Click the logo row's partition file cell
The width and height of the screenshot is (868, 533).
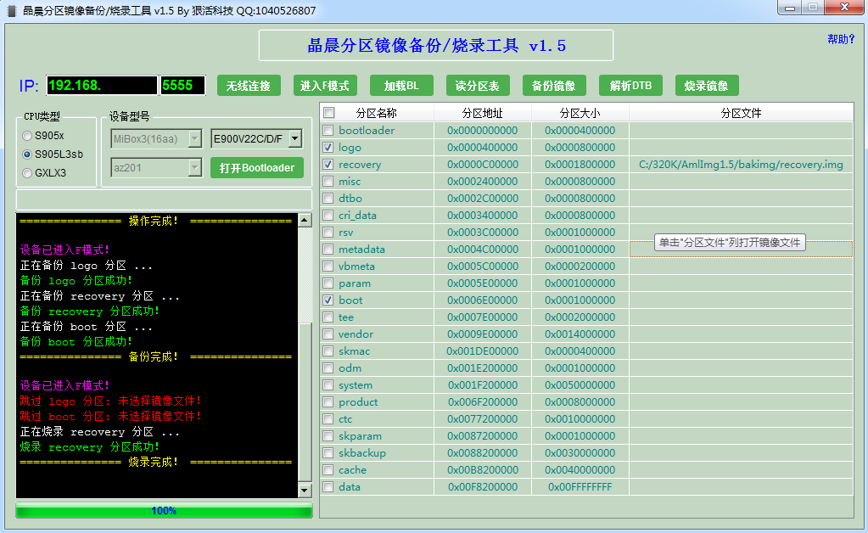742,148
